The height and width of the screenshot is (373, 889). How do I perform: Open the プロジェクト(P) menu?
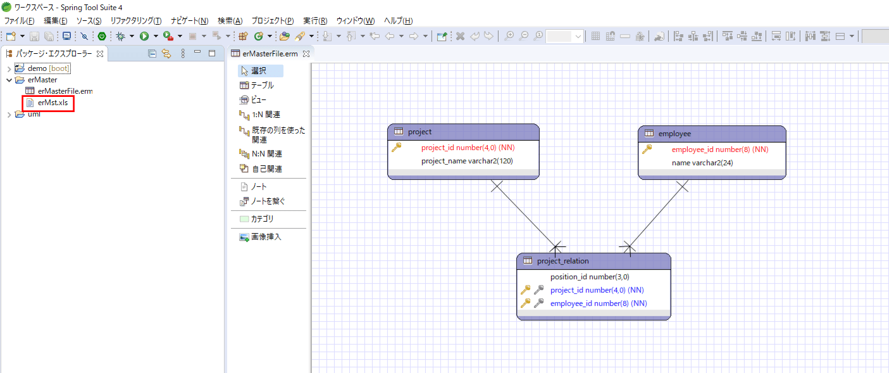272,21
